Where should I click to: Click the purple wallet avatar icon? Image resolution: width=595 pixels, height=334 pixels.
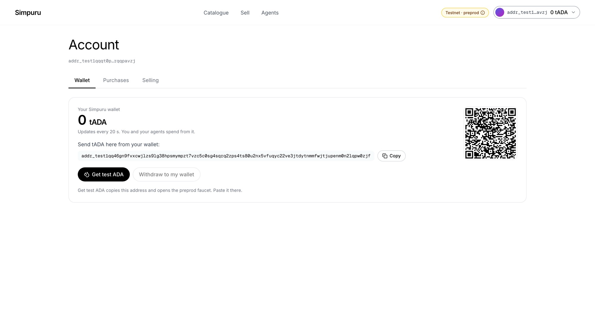[500, 12]
